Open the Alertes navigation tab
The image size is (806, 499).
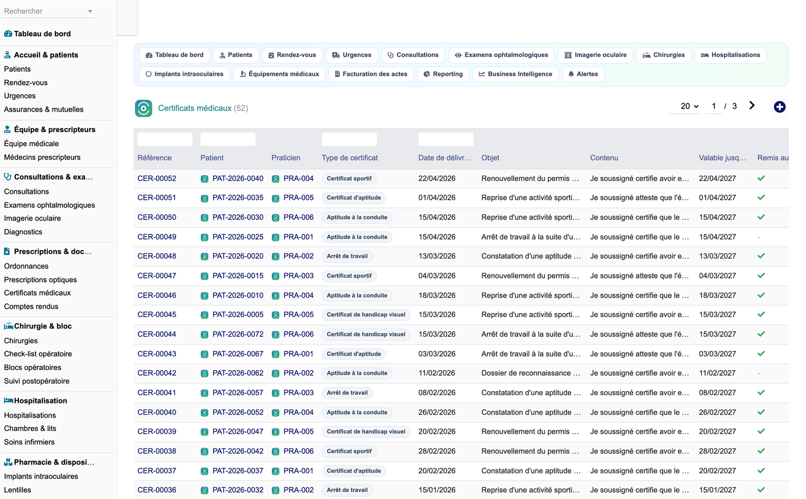pyautogui.click(x=583, y=74)
